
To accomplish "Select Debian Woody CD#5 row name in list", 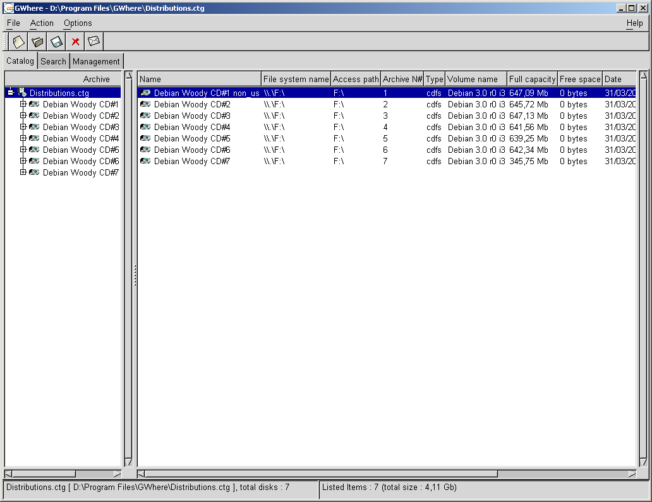I will (x=191, y=138).
